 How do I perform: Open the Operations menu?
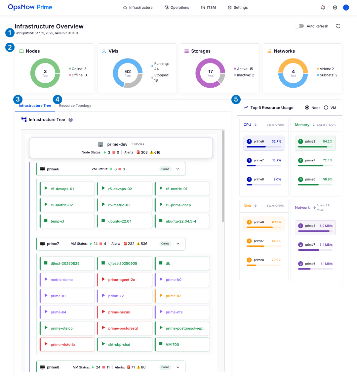coord(177,8)
